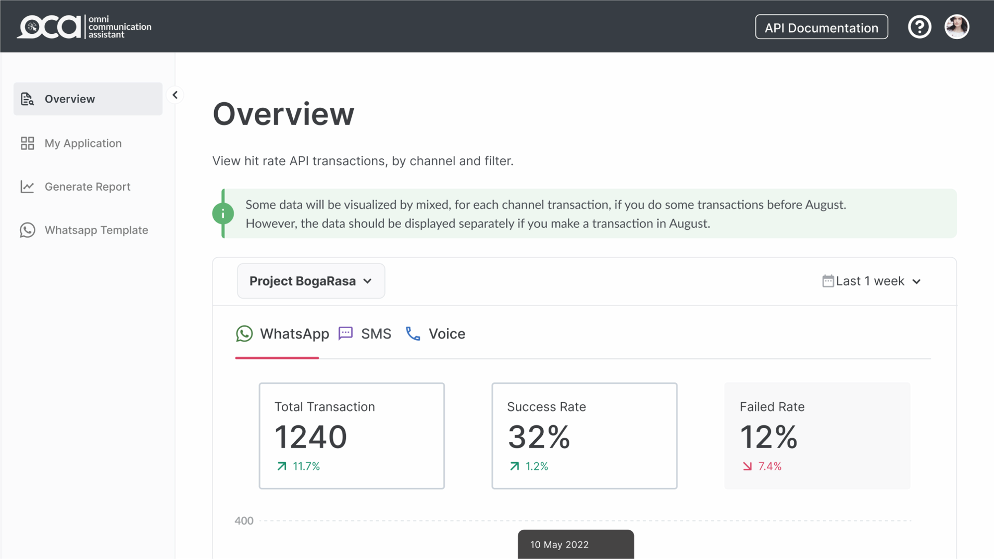
Task: Click the OCA logo in the top bar
Action: pyautogui.click(x=84, y=26)
